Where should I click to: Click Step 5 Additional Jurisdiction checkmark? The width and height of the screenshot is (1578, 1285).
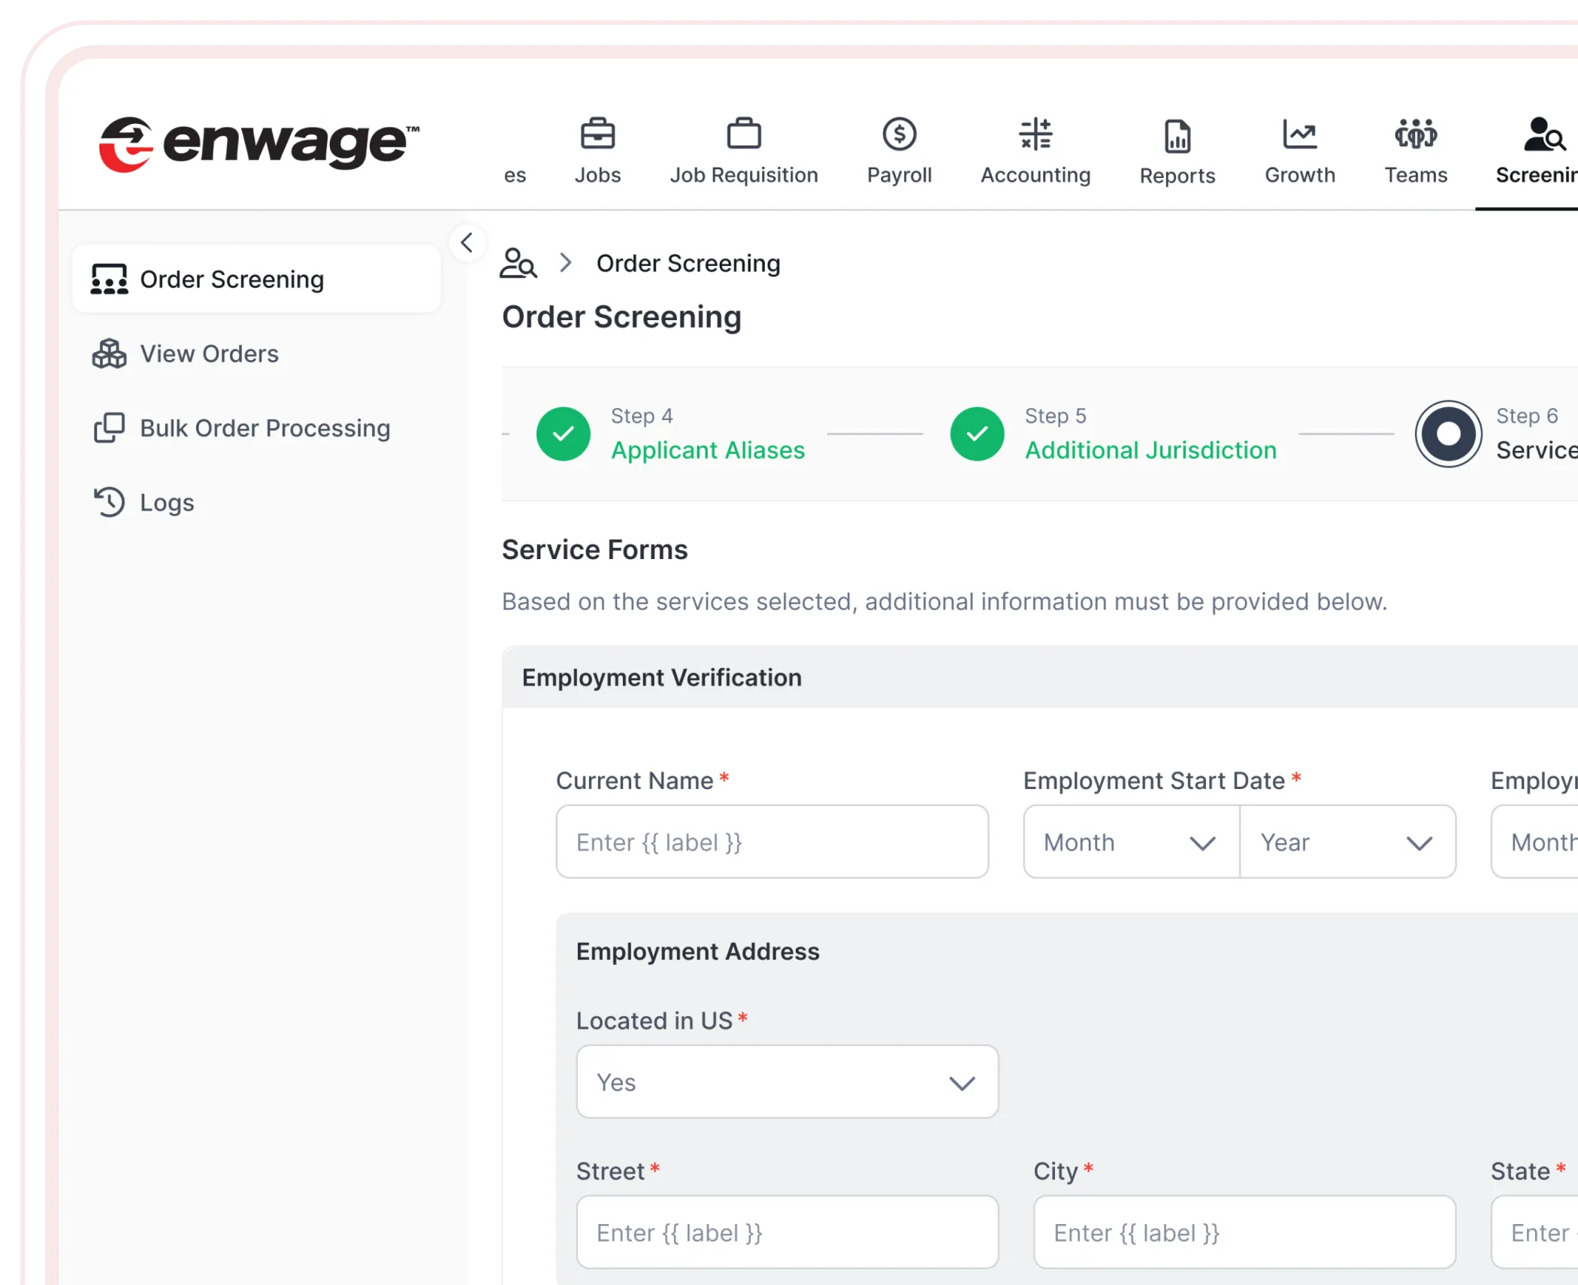pyautogui.click(x=977, y=434)
